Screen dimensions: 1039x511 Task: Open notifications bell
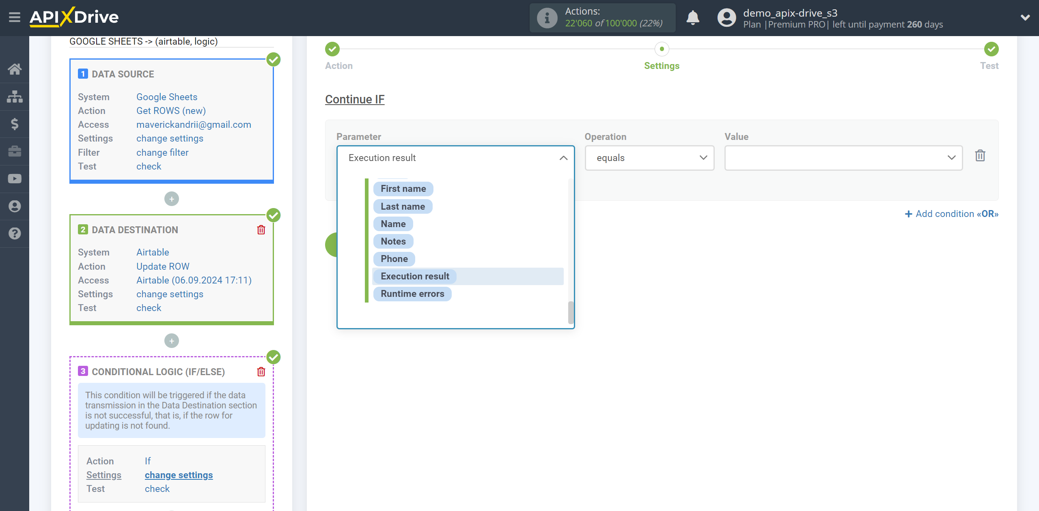click(x=693, y=18)
